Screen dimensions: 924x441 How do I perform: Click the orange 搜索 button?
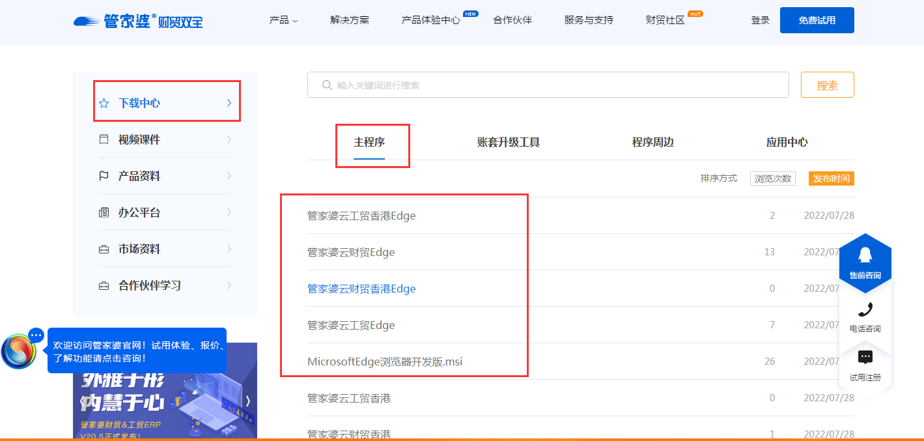(x=828, y=85)
